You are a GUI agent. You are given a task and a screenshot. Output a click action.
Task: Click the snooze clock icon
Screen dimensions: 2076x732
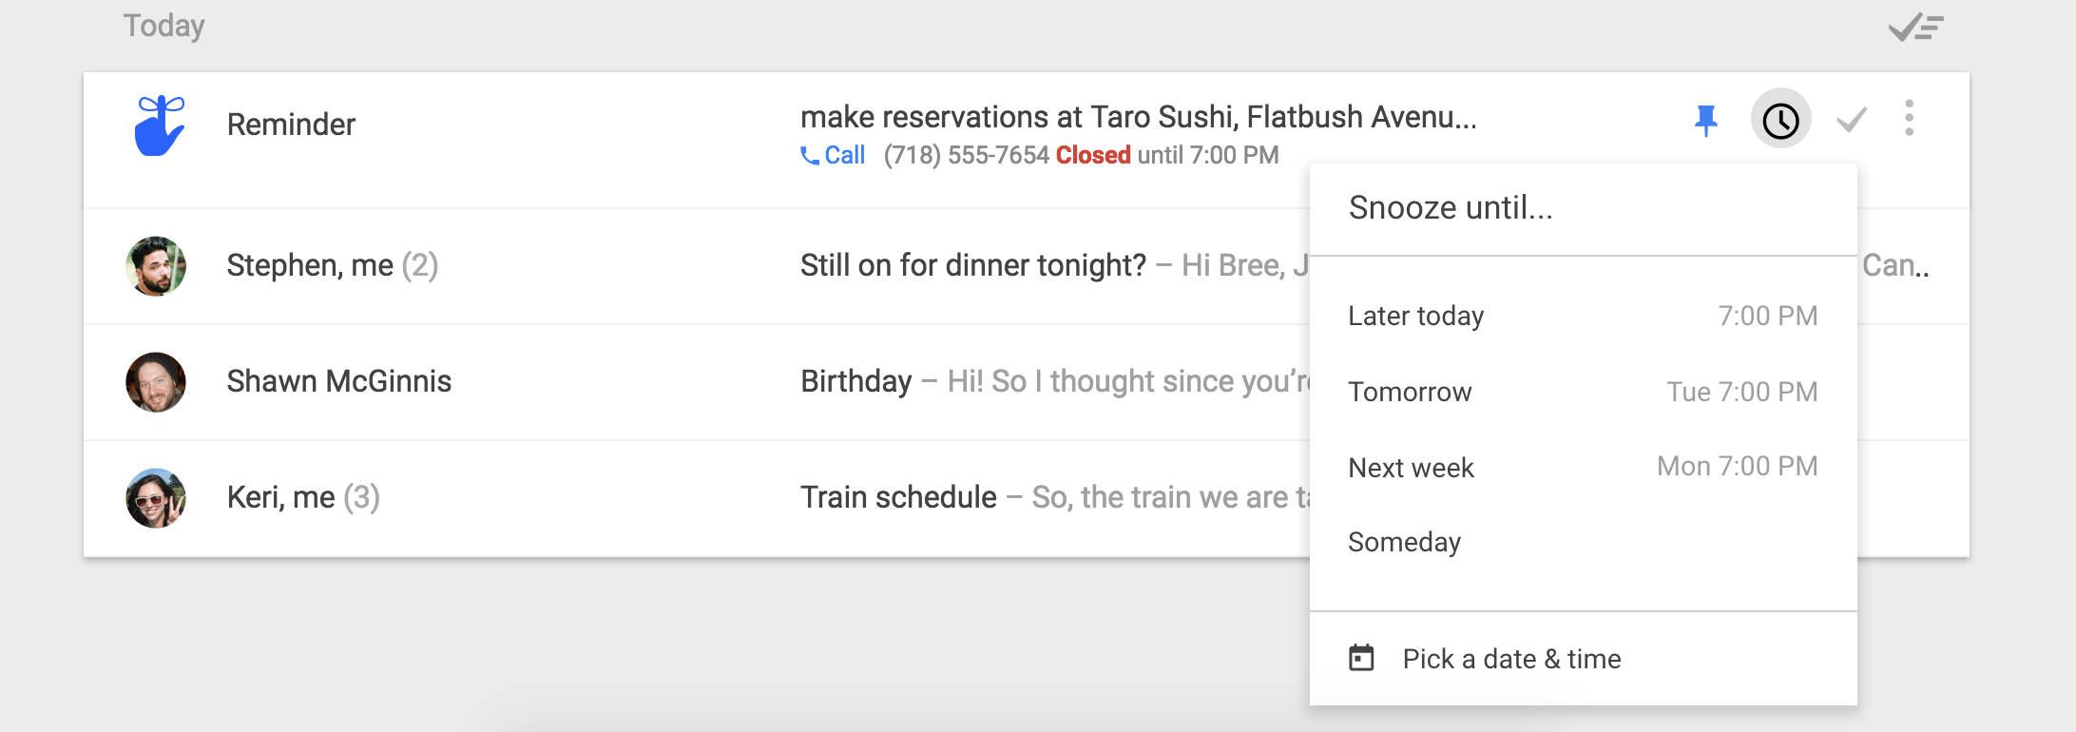[1780, 121]
